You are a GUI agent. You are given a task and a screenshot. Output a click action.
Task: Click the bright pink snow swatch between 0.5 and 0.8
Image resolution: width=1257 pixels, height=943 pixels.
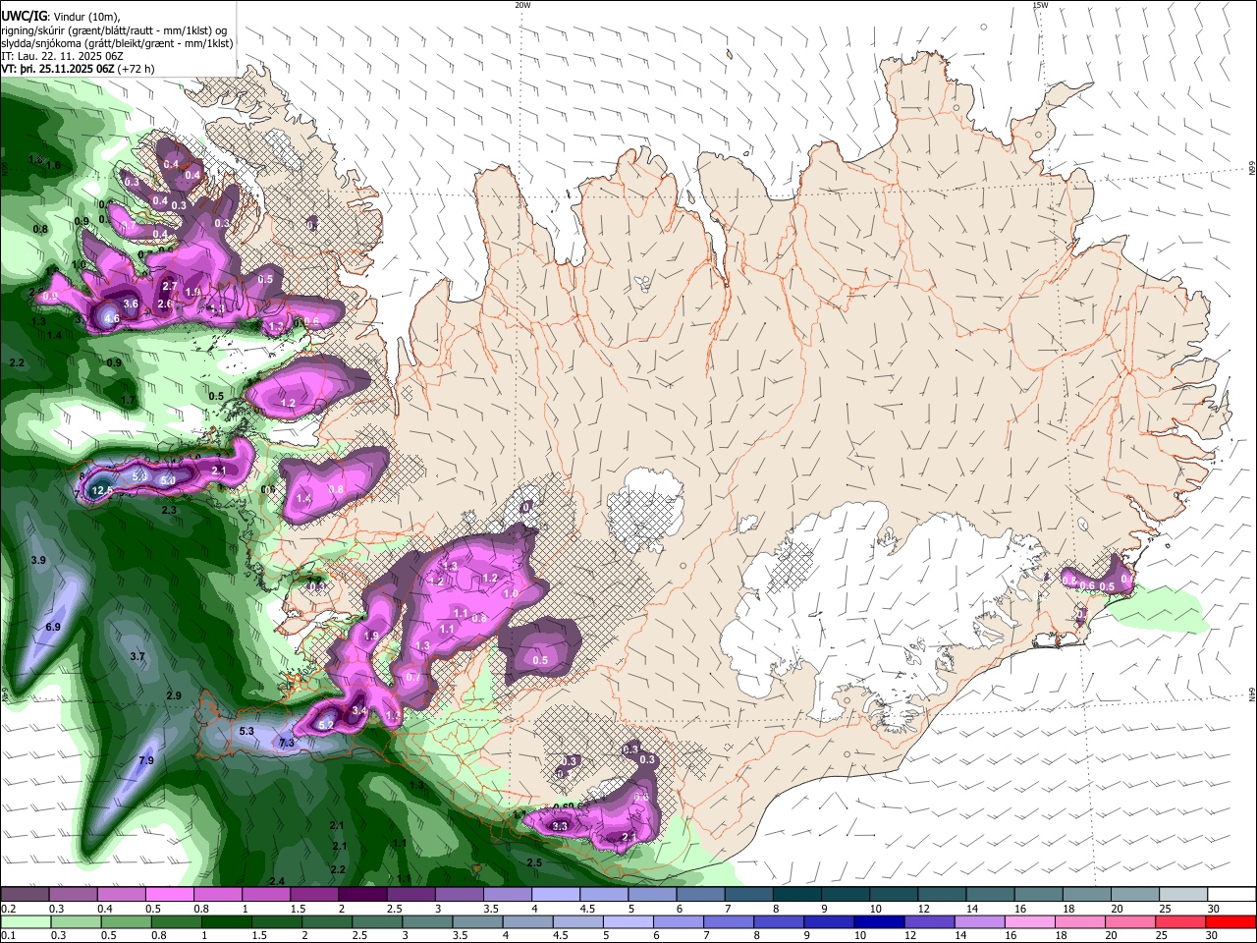169,895
